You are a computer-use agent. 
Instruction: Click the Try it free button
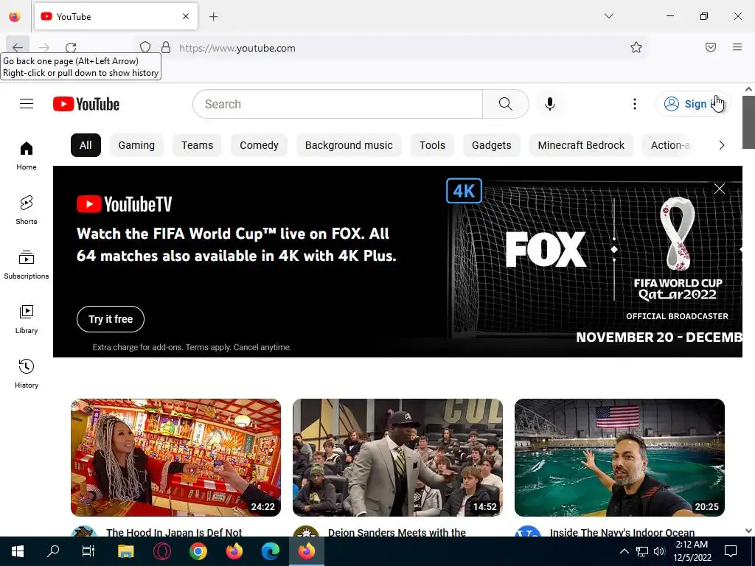pyautogui.click(x=111, y=319)
